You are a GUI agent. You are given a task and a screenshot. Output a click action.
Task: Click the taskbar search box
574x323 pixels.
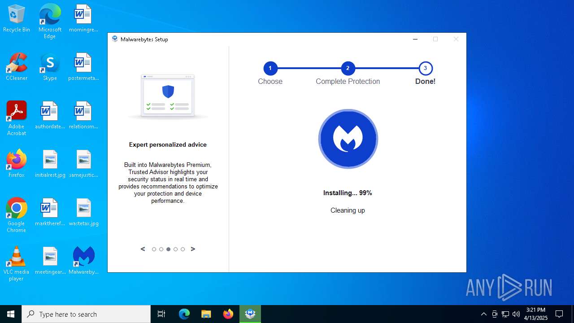pyautogui.click(x=86, y=314)
